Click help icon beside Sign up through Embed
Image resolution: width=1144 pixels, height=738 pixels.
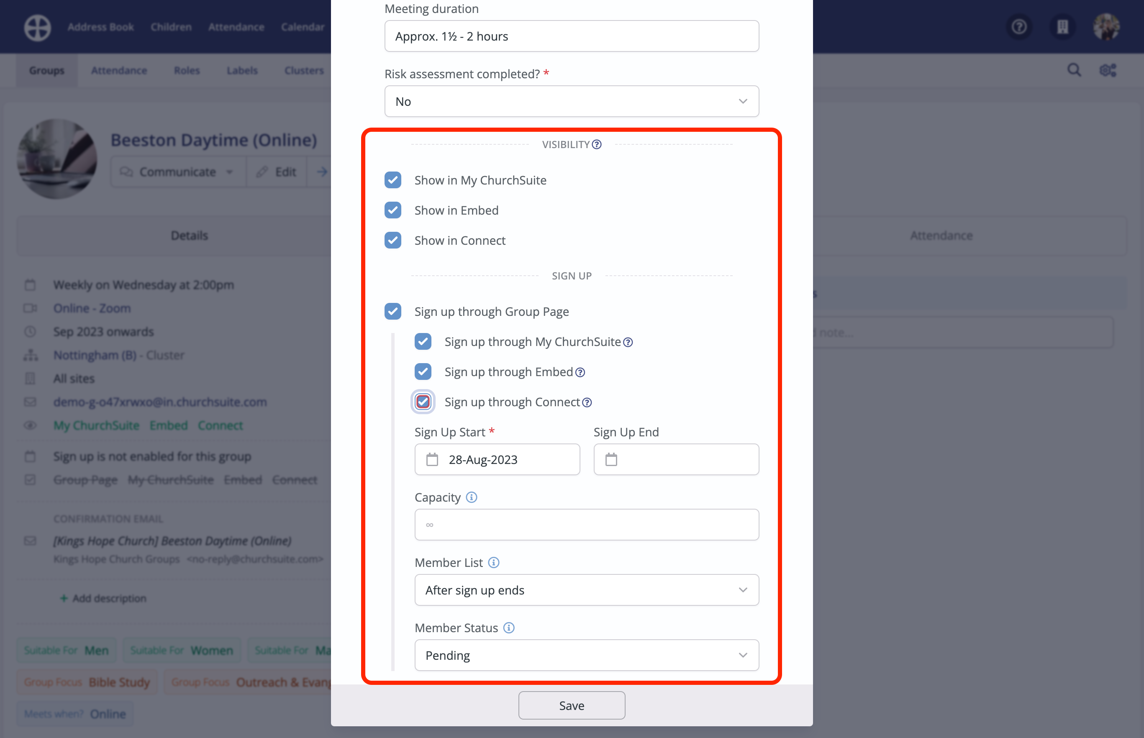(x=580, y=372)
